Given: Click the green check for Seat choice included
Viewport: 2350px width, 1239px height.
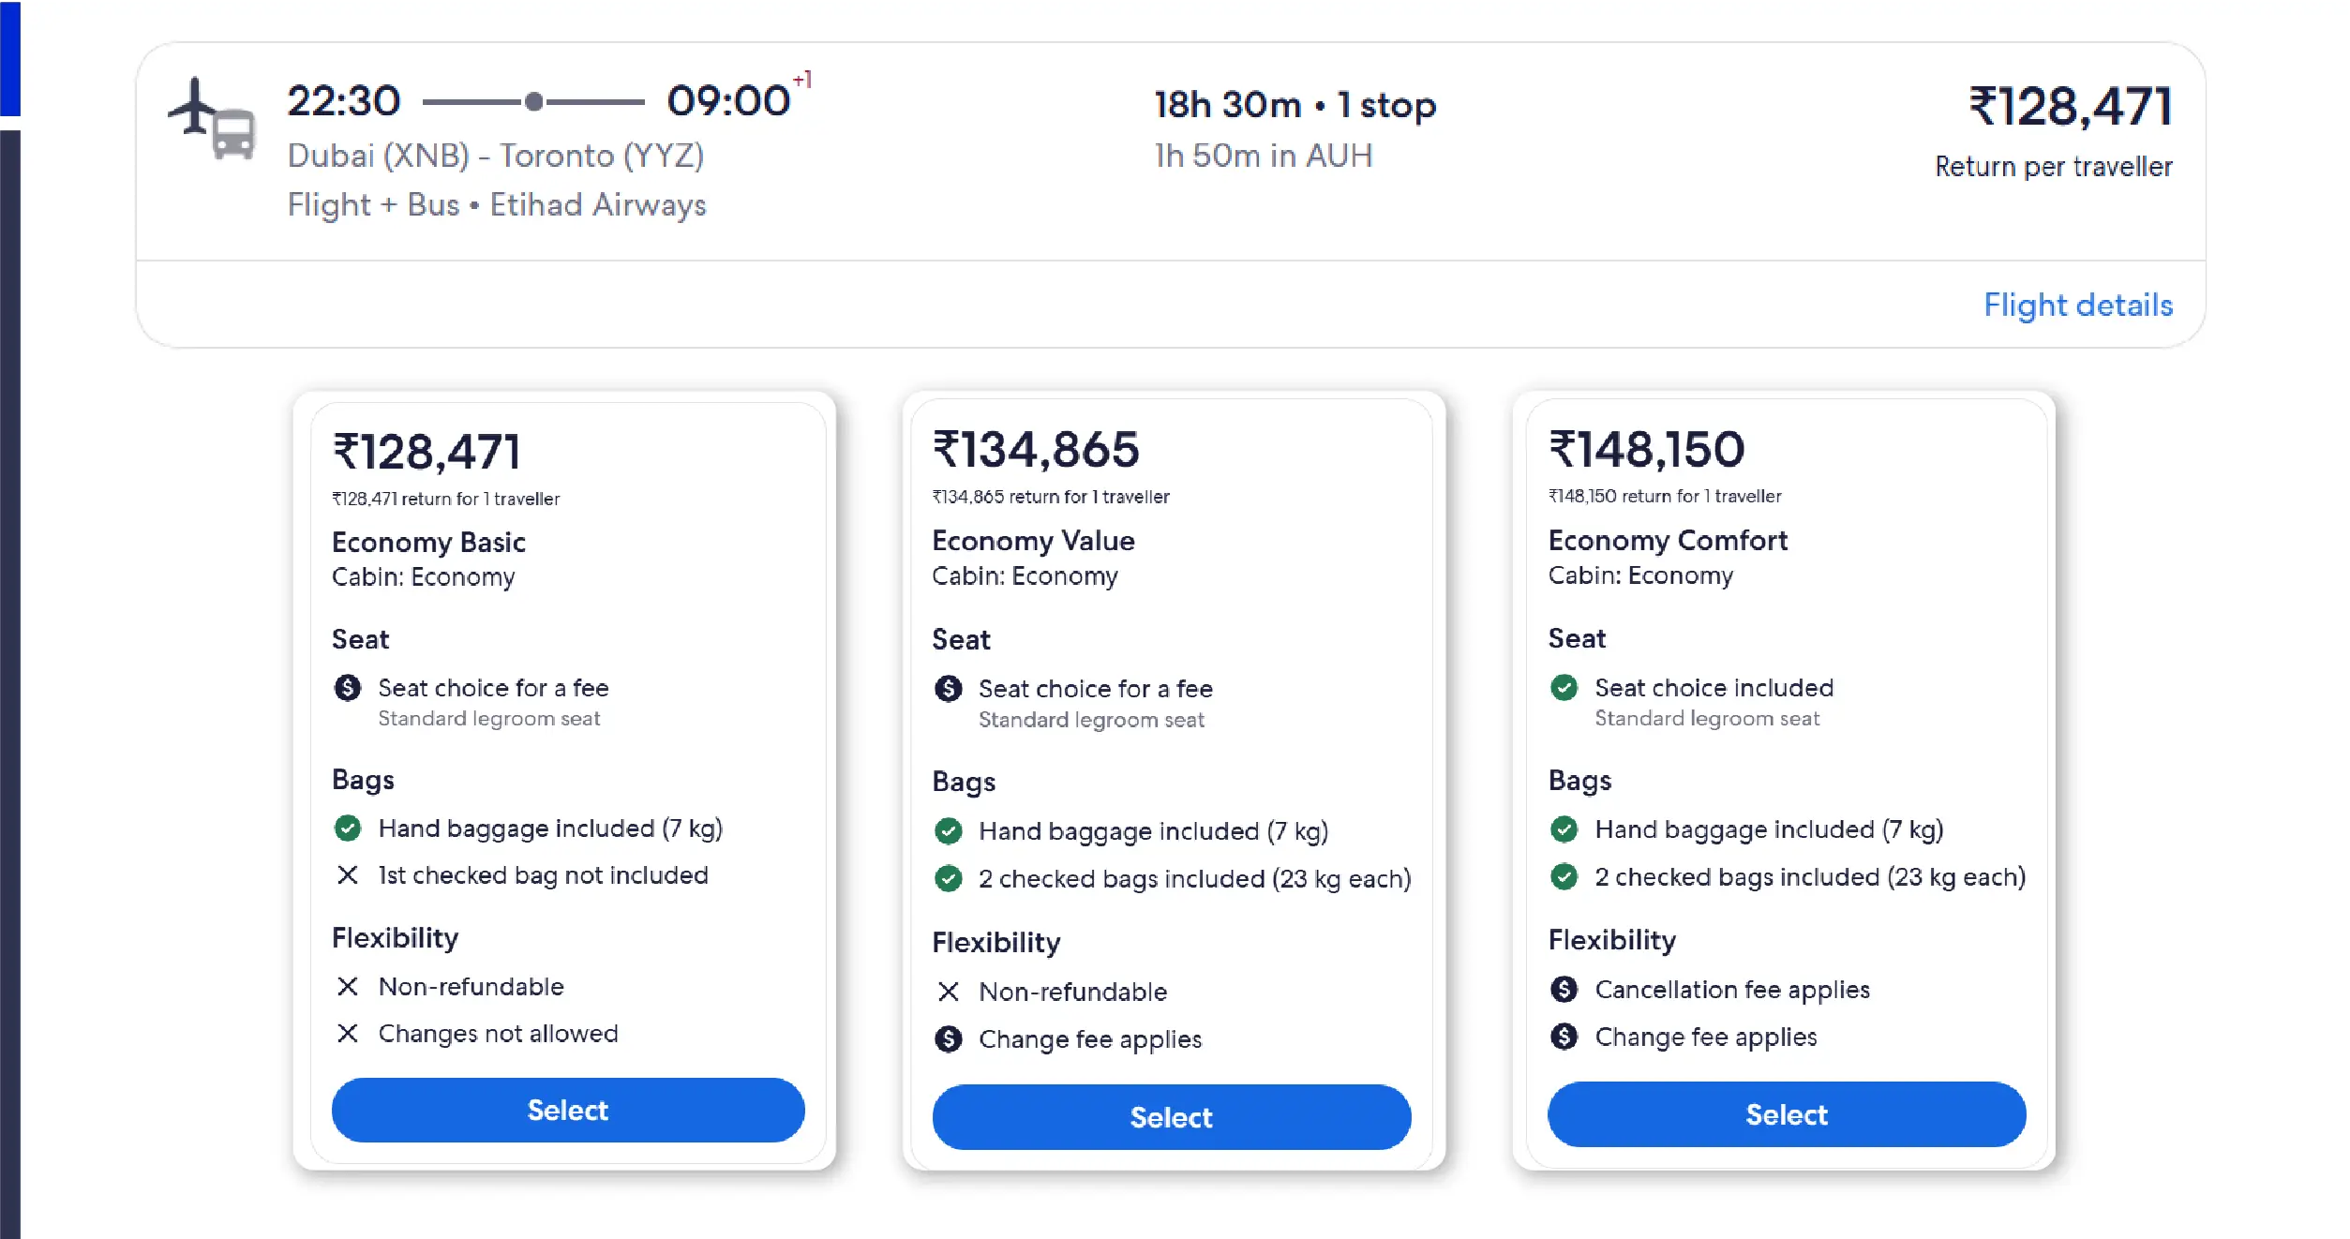Looking at the screenshot, I should tap(1564, 688).
